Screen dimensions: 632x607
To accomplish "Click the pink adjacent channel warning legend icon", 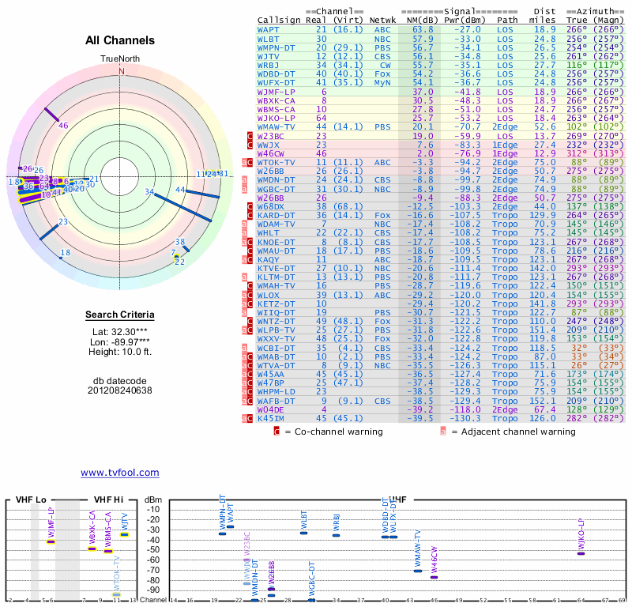I will [443, 432].
